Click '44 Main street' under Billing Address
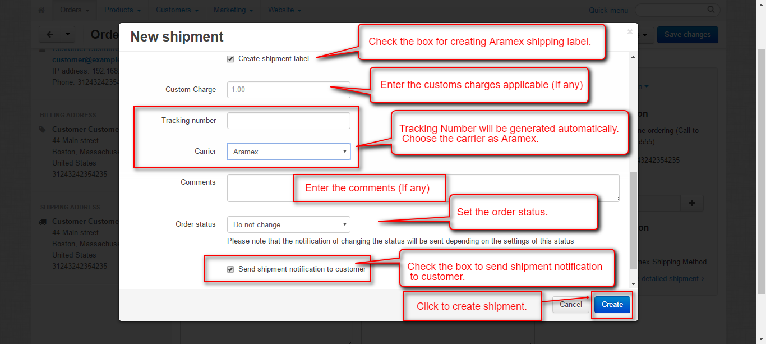This screenshot has height=344, width=766. pos(75,141)
